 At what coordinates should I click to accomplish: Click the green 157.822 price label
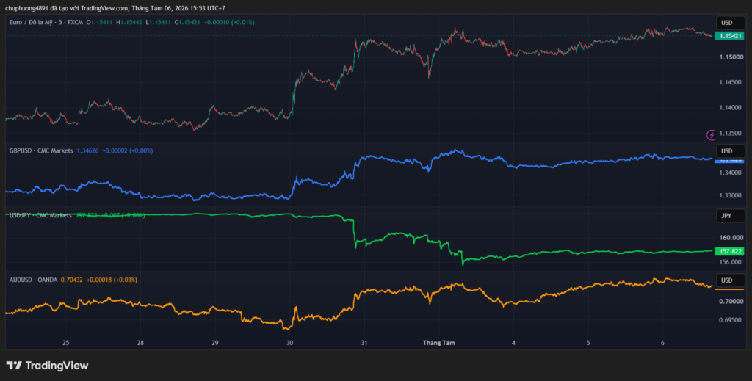tap(729, 251)
